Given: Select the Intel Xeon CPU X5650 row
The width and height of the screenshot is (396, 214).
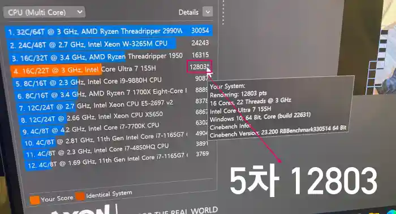Looking at the screenshot, I should click(114, 117).
